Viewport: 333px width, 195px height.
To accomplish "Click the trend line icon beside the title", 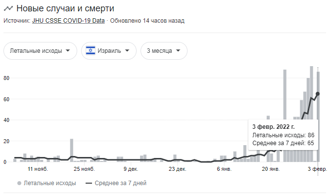I will point(8,8).
